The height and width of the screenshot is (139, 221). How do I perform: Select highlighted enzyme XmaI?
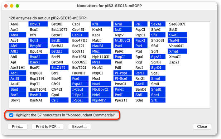(x=177, y=51)
